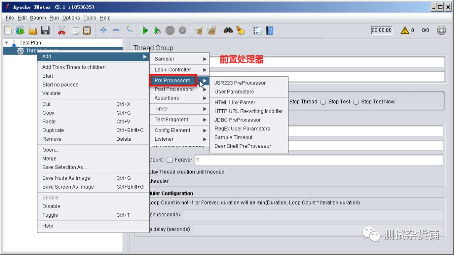Choose HTML Link Parser

tap(249, 103)
